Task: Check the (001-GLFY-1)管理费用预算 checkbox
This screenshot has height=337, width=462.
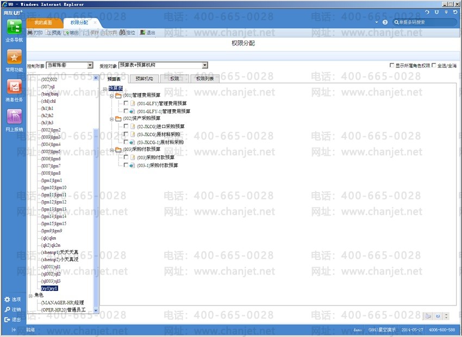Action: click(x=126, y=111)
